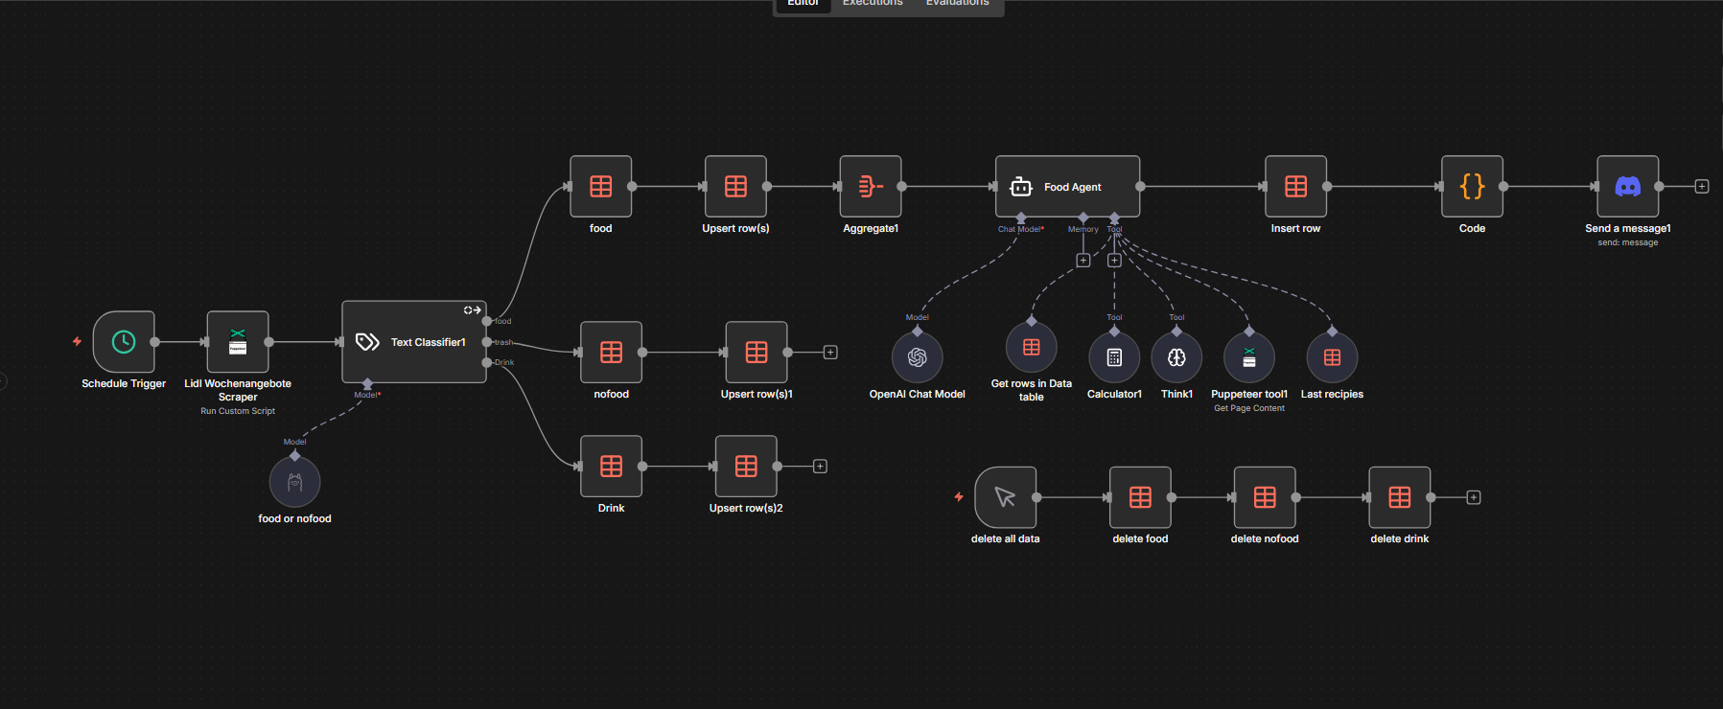Open the Code node
This screenshot has width=1723, height=709.
[x=1472, y=187]
